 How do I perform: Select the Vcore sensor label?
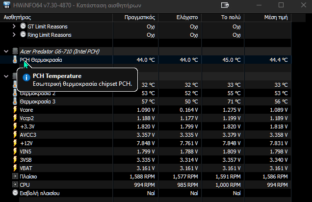click(26, 110)
